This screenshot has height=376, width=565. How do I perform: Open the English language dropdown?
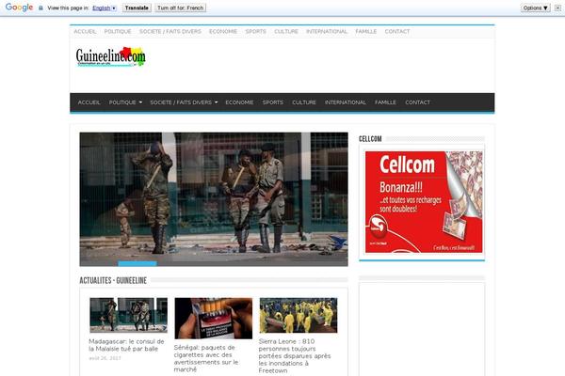(105, 8)
